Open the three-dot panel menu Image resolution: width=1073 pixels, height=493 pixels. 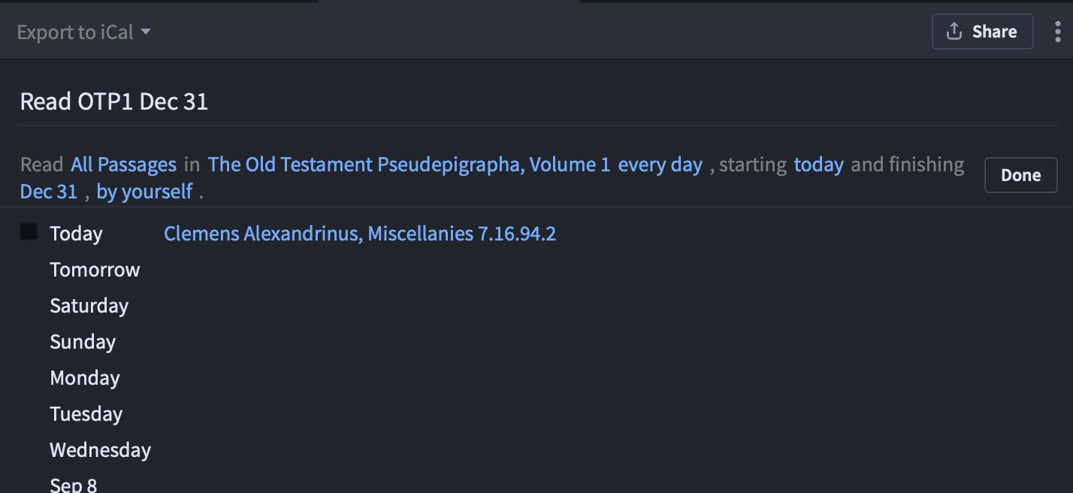tap(1058, 32)
